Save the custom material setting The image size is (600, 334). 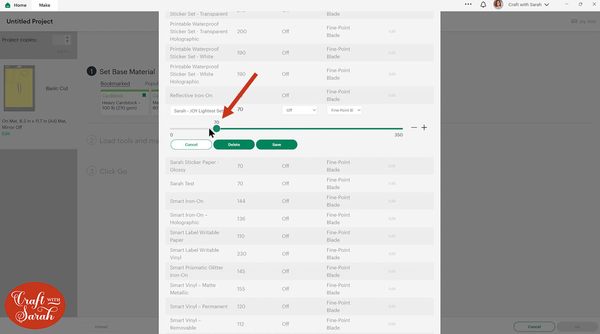[x=276, y=144]
